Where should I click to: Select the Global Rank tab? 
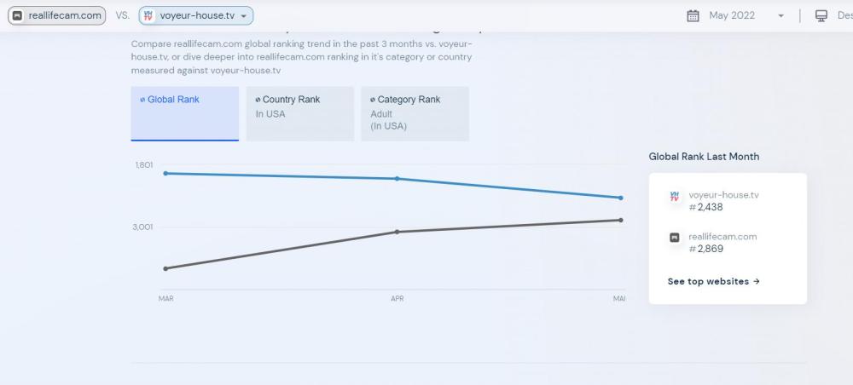[184, 113]
